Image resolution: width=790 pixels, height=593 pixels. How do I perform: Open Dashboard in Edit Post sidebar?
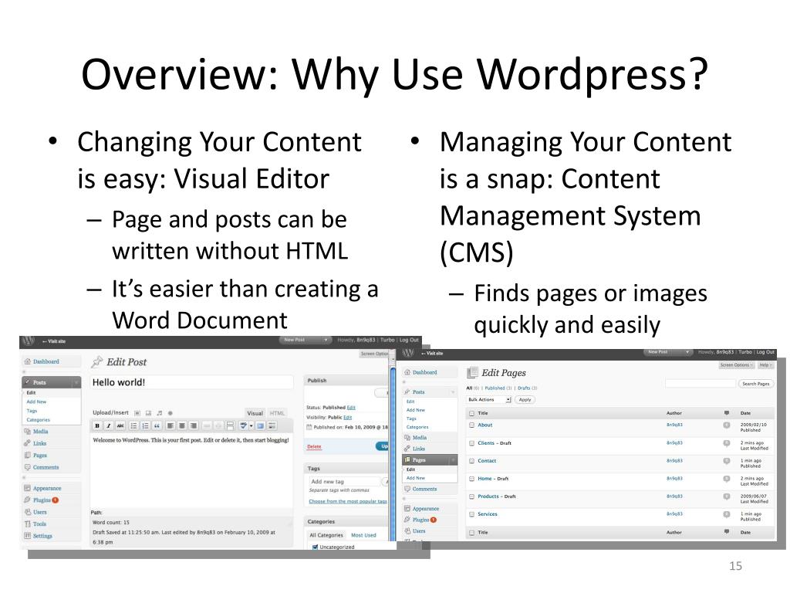(x=46, y=361)
